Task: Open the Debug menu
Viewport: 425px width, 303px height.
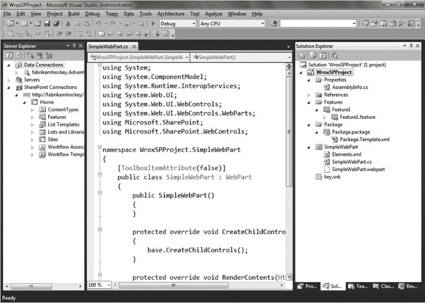Action: point(92,14)
